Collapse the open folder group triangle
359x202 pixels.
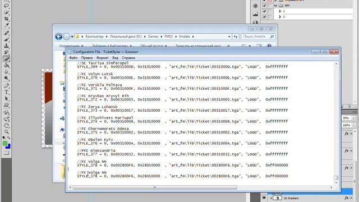(275, 5)
